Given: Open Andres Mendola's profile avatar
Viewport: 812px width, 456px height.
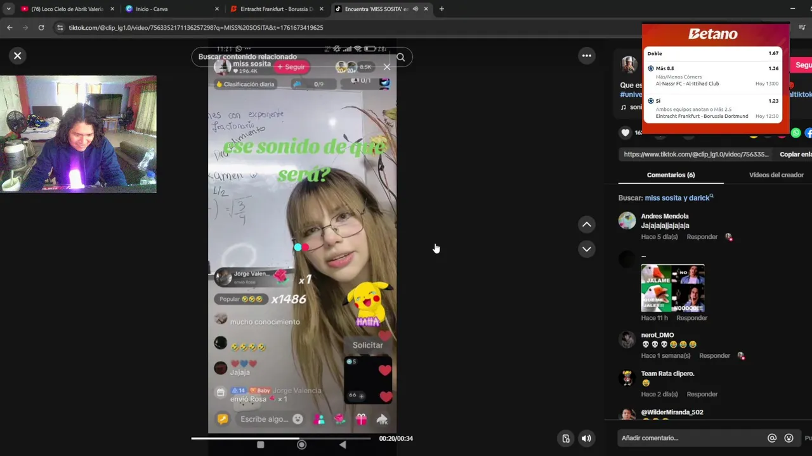Looking at the screenshot, I should (627, 220).
